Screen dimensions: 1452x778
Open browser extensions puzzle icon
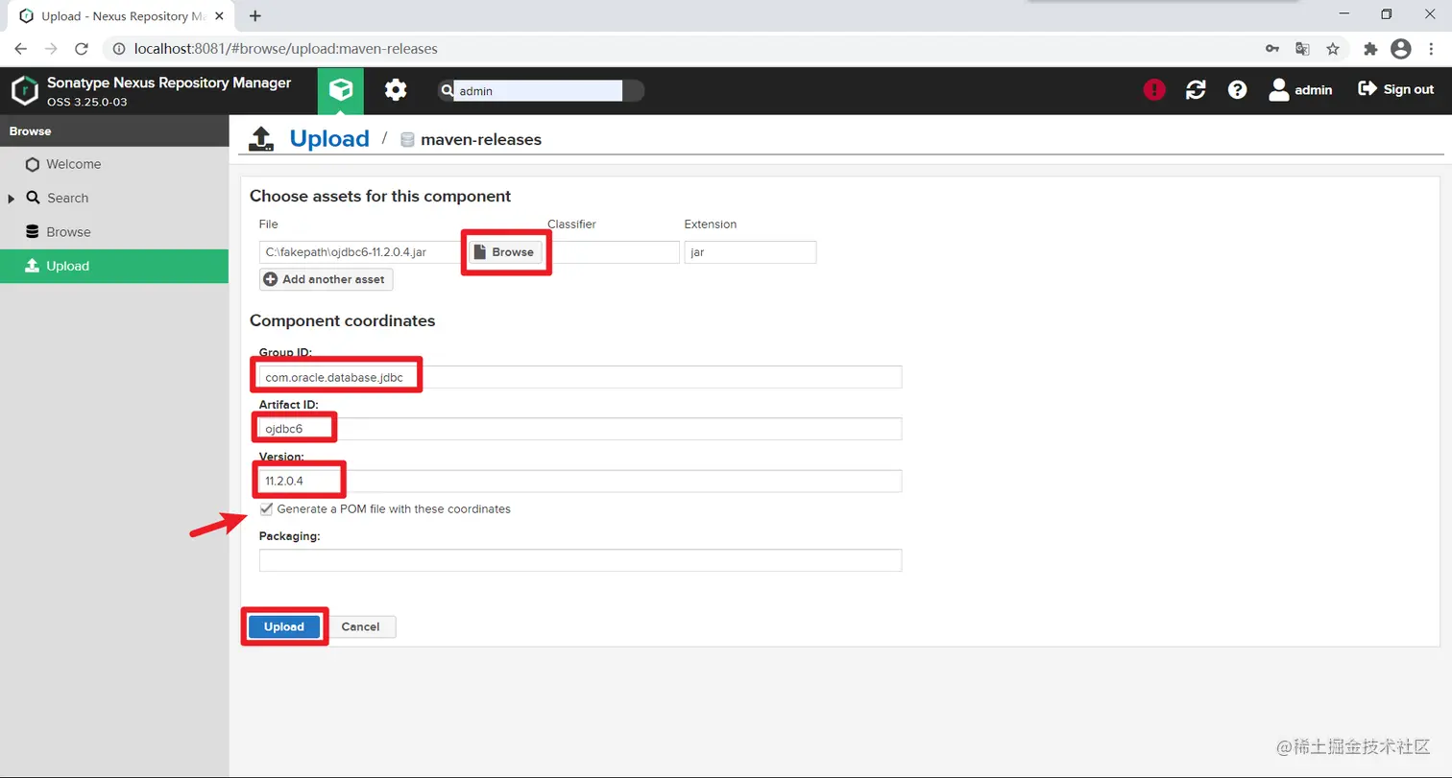1370,48
